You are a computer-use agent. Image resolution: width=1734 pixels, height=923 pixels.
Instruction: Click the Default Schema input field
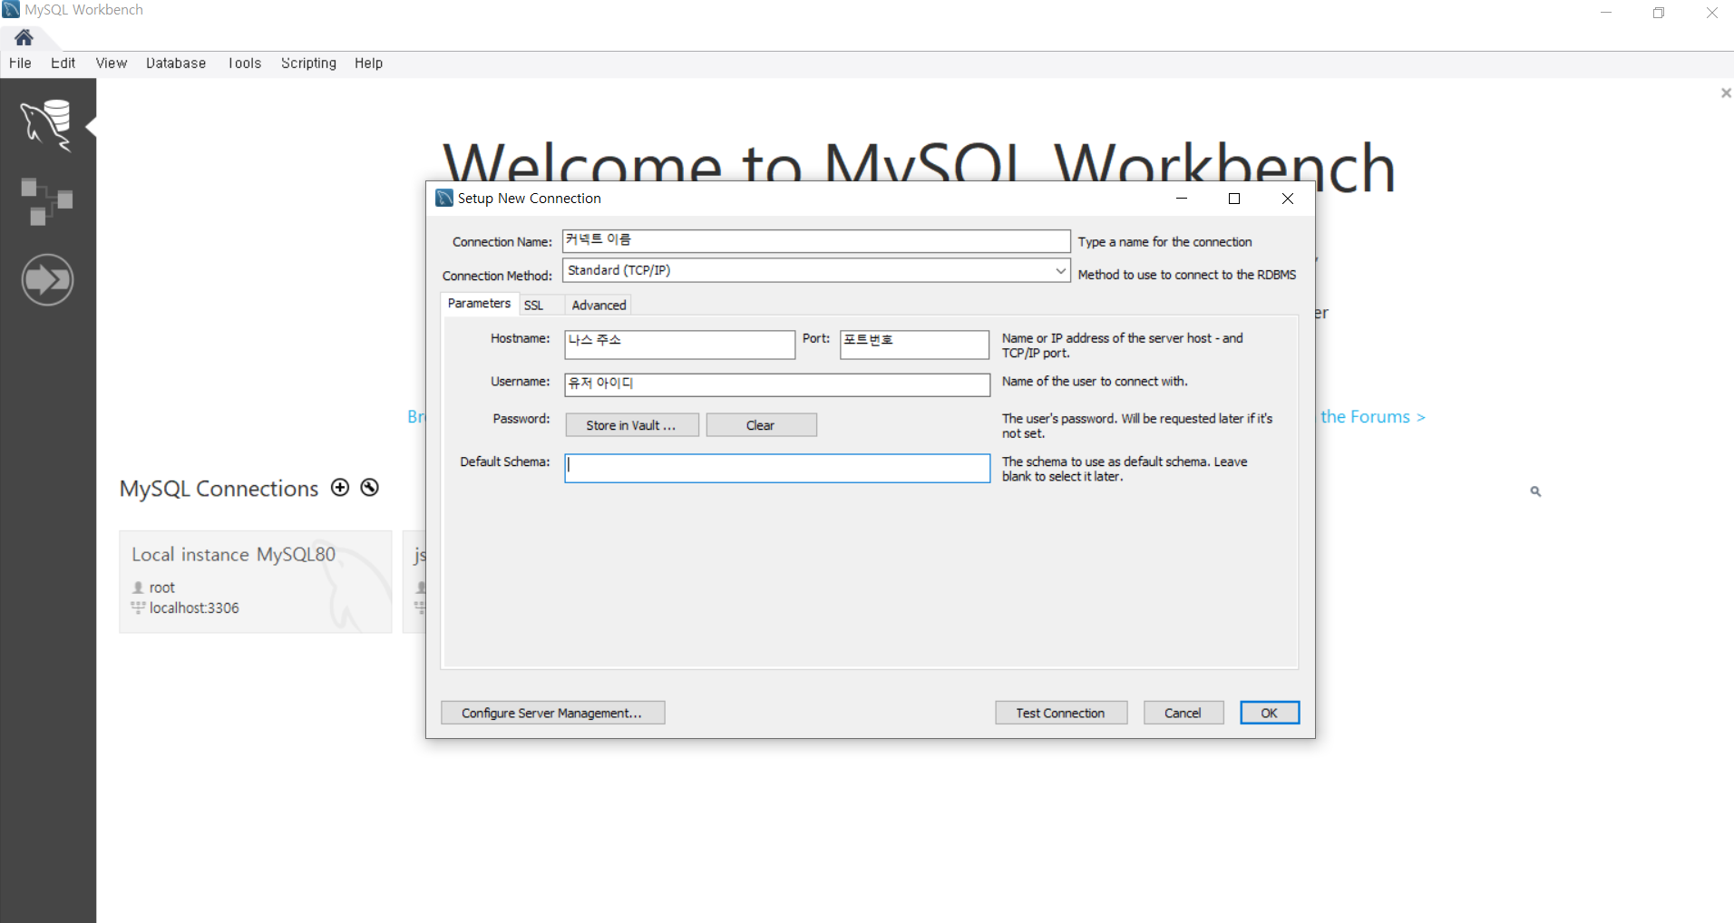(x=777, y=468)
